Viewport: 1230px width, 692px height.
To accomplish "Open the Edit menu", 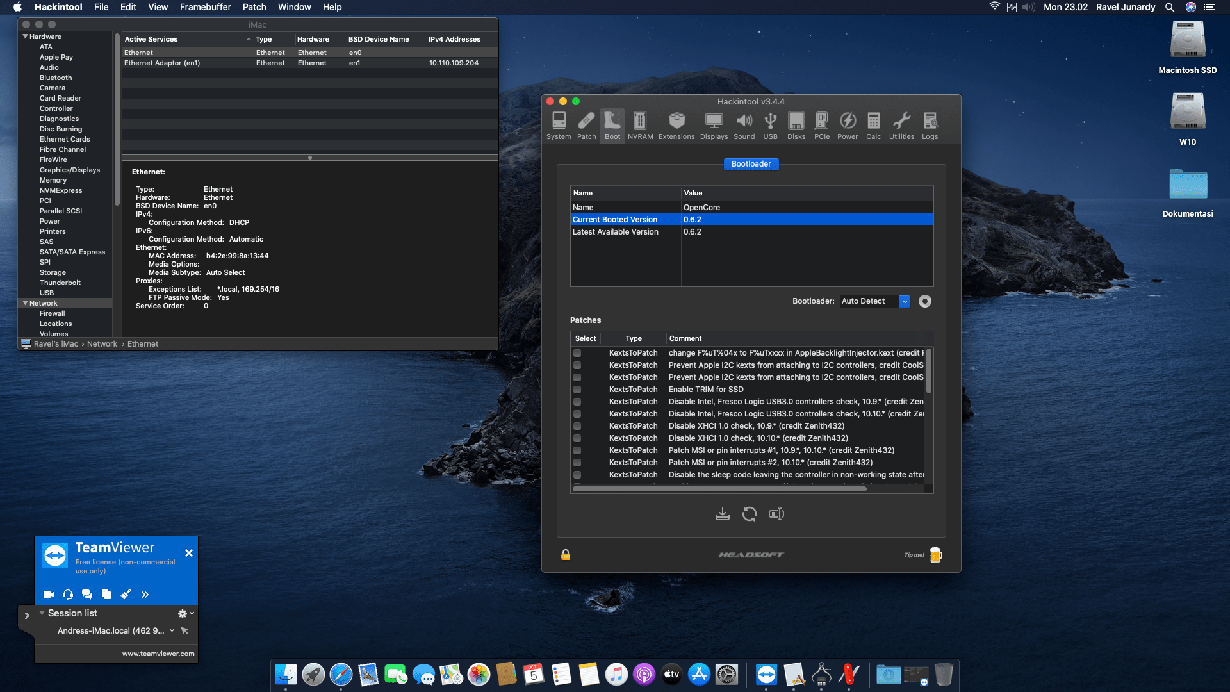I will 128,7.
